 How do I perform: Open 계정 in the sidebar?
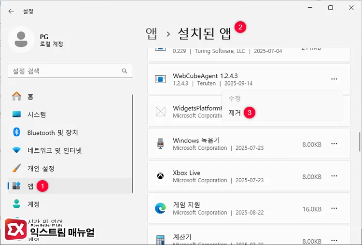[x=70, y=204]
